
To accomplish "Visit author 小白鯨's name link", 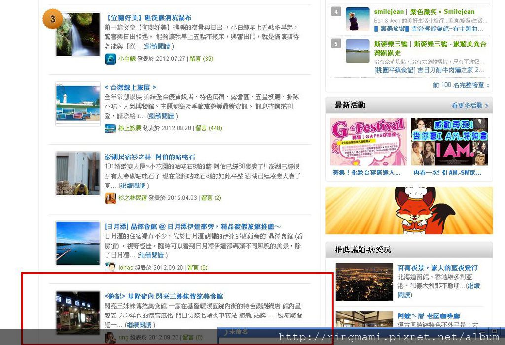I will click(x=127, y=59).
